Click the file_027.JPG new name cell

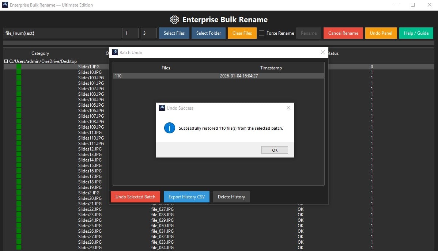tap(162, 209)
